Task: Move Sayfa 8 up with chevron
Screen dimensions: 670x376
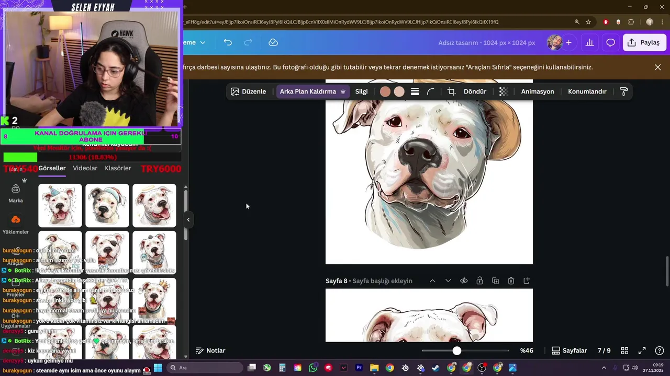Action: coord(432,281)
